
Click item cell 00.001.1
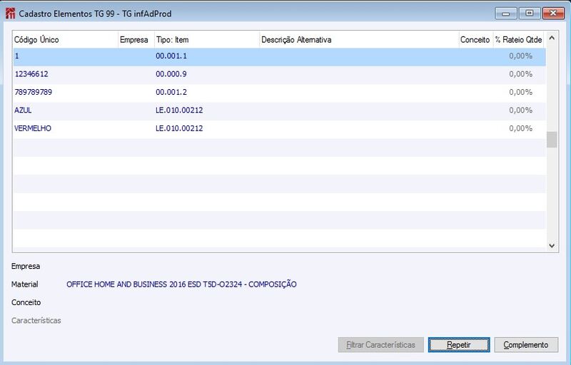(x=171, y=56)
